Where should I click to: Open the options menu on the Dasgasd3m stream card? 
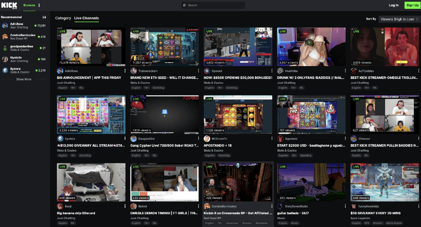click(x=198, y=138)
